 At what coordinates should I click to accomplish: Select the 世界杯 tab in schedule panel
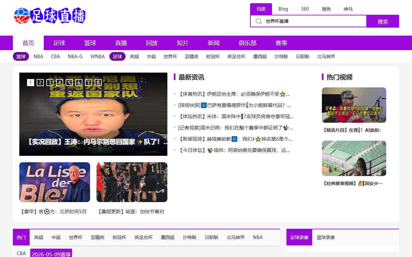(x=76, y=237)
